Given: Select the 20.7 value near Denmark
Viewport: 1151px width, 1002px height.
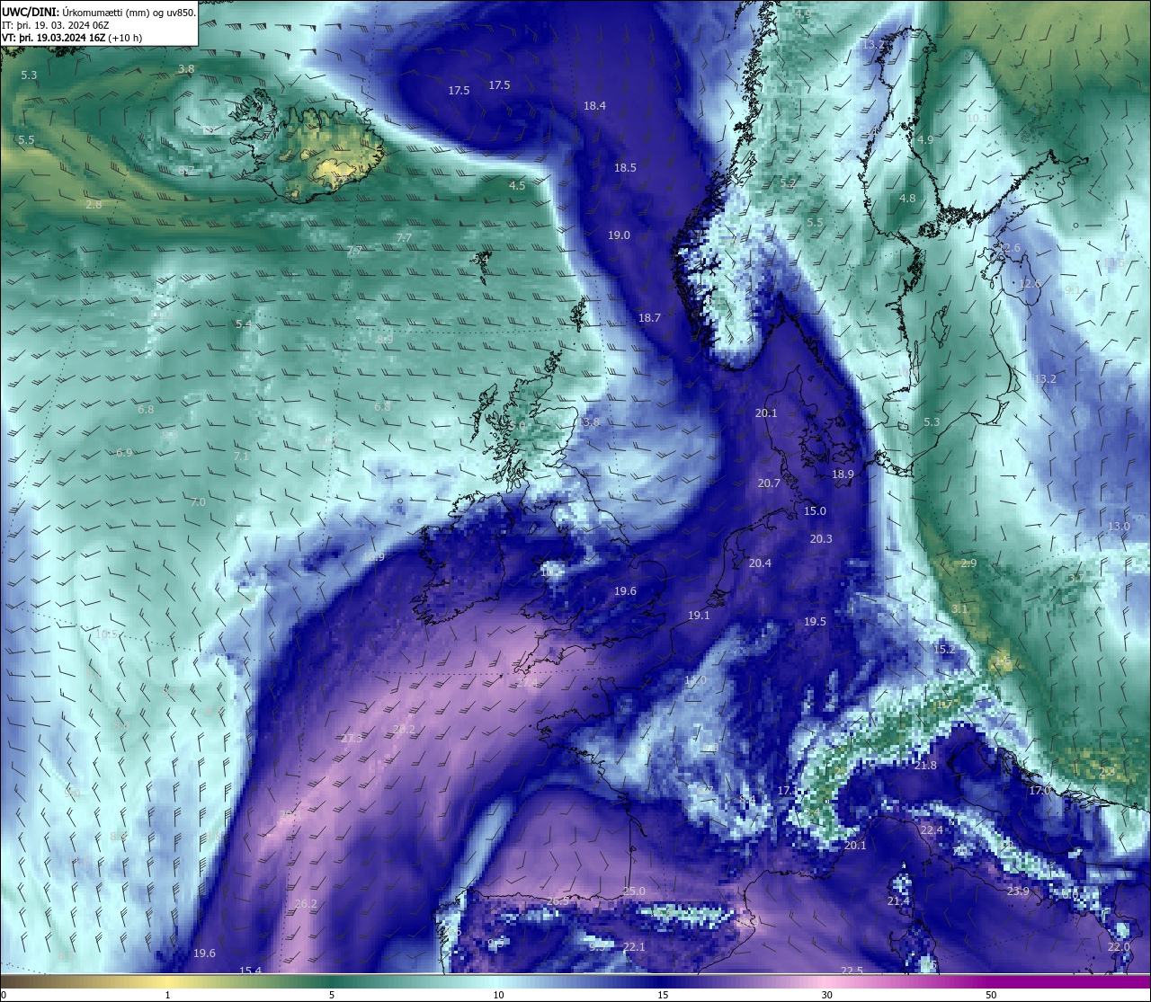Looking at the screenshot, I should [769, 483].
